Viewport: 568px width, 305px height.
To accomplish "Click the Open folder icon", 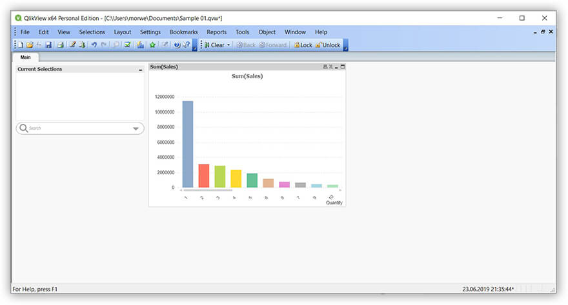I will pos(30,45).
